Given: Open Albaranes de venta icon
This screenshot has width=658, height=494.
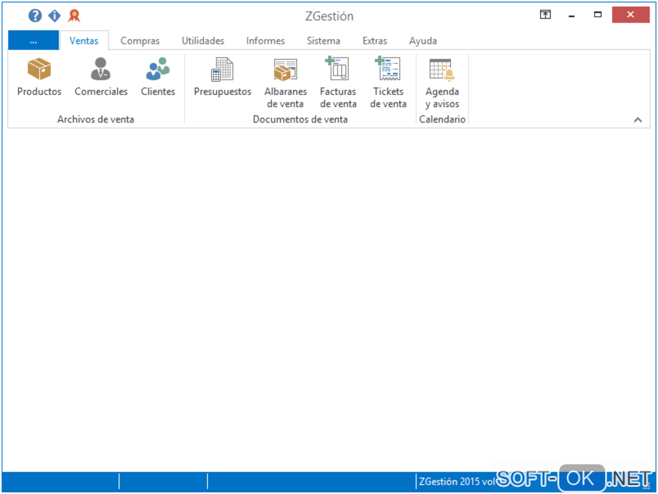Looking at the screenshot, I should [x=285, y=70].
